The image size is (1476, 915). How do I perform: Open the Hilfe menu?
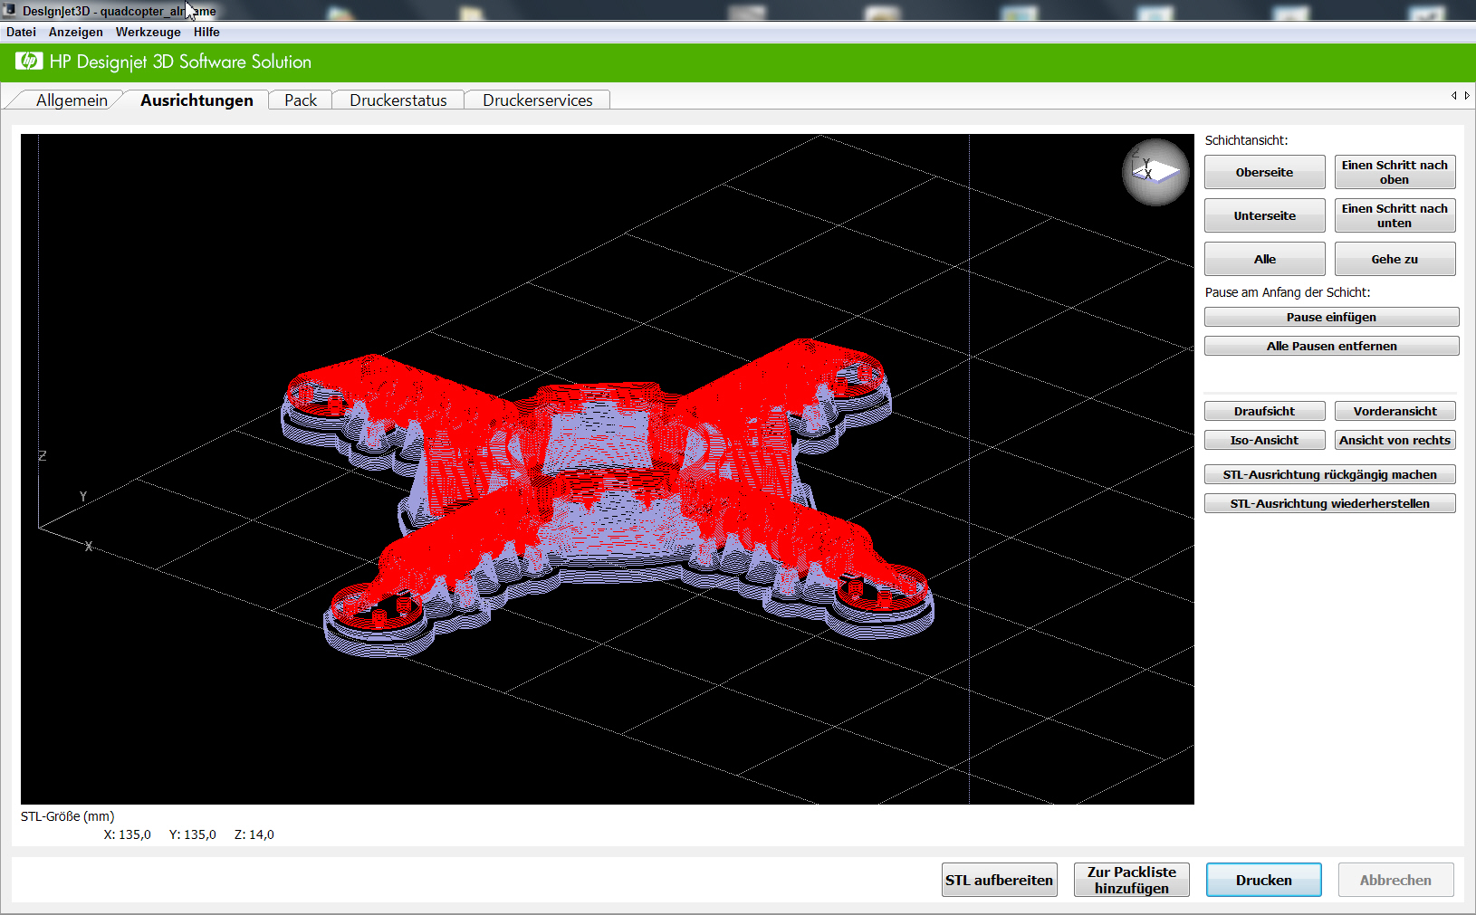click(206, 32)
